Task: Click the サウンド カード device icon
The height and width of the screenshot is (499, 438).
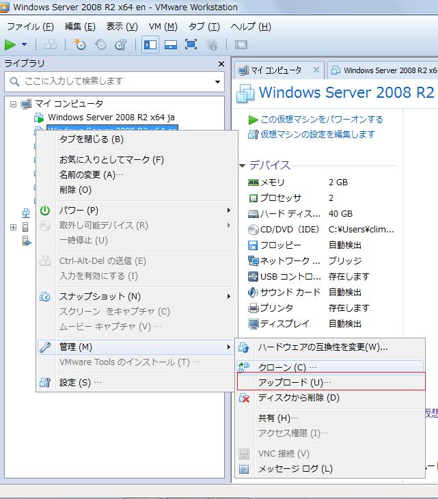Action: [x=254, y=292]
